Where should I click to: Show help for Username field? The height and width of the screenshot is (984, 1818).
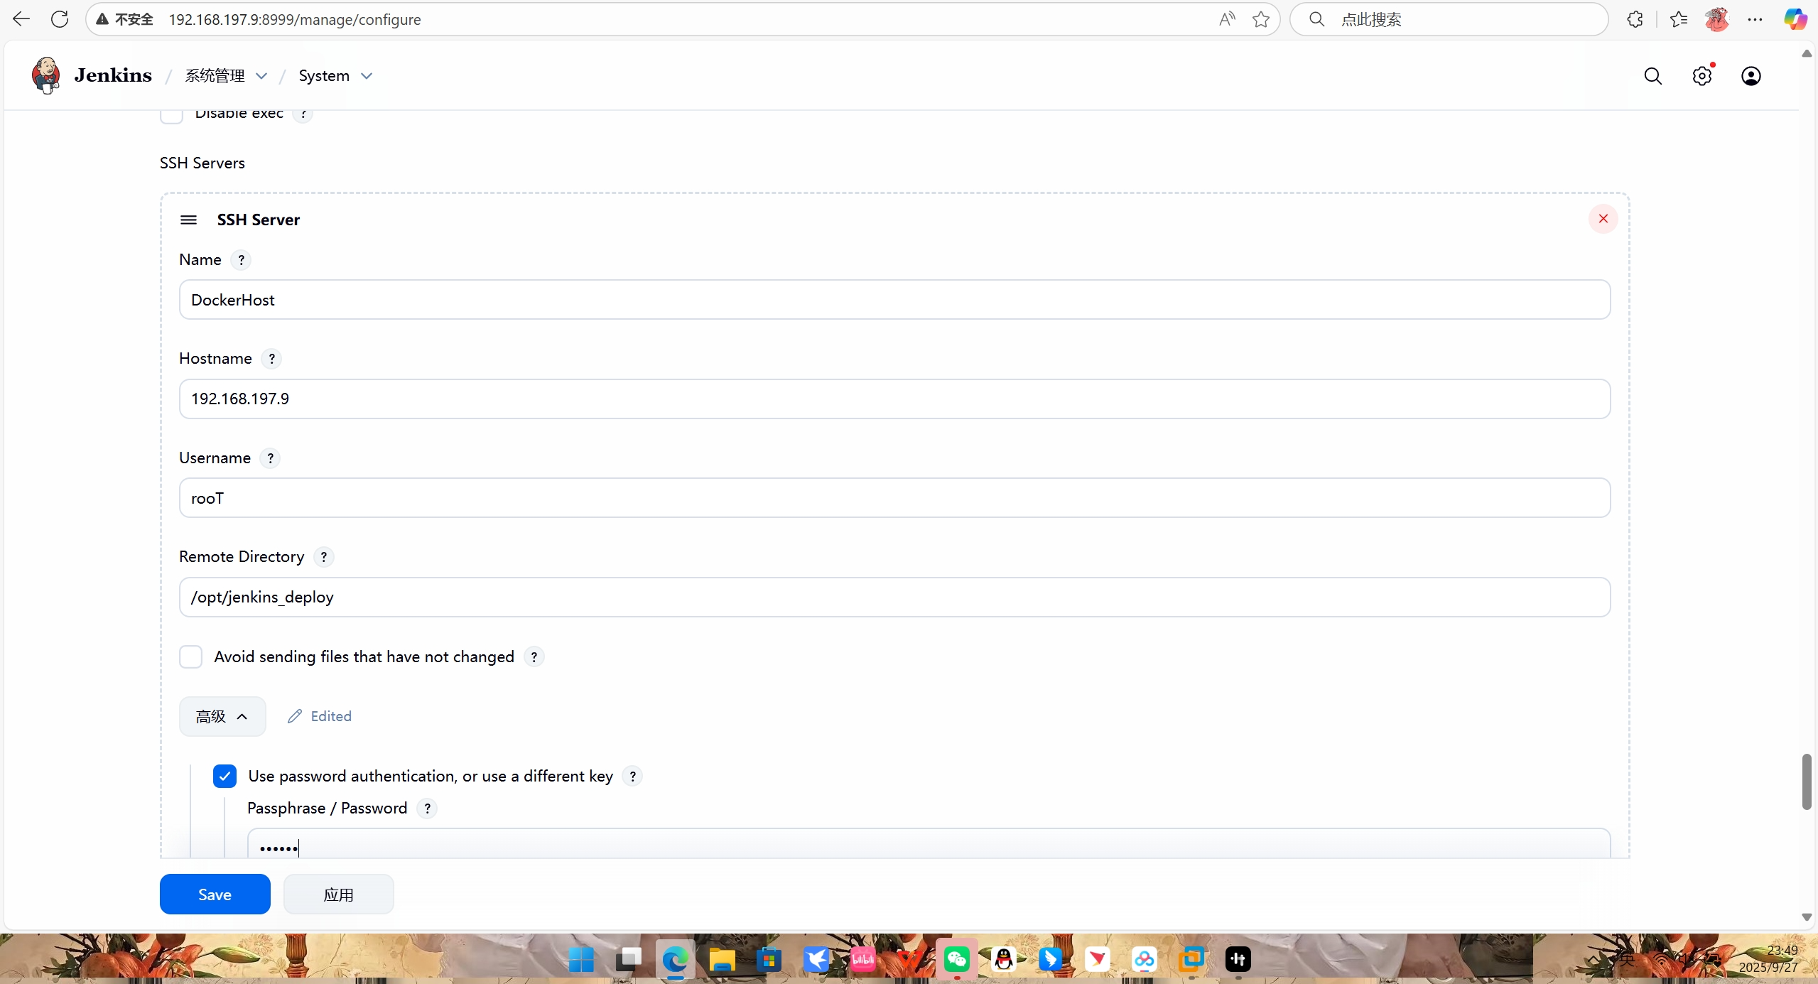click(x=270, y=458)
